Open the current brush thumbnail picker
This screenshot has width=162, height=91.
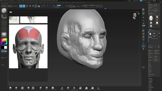[4, 11]
